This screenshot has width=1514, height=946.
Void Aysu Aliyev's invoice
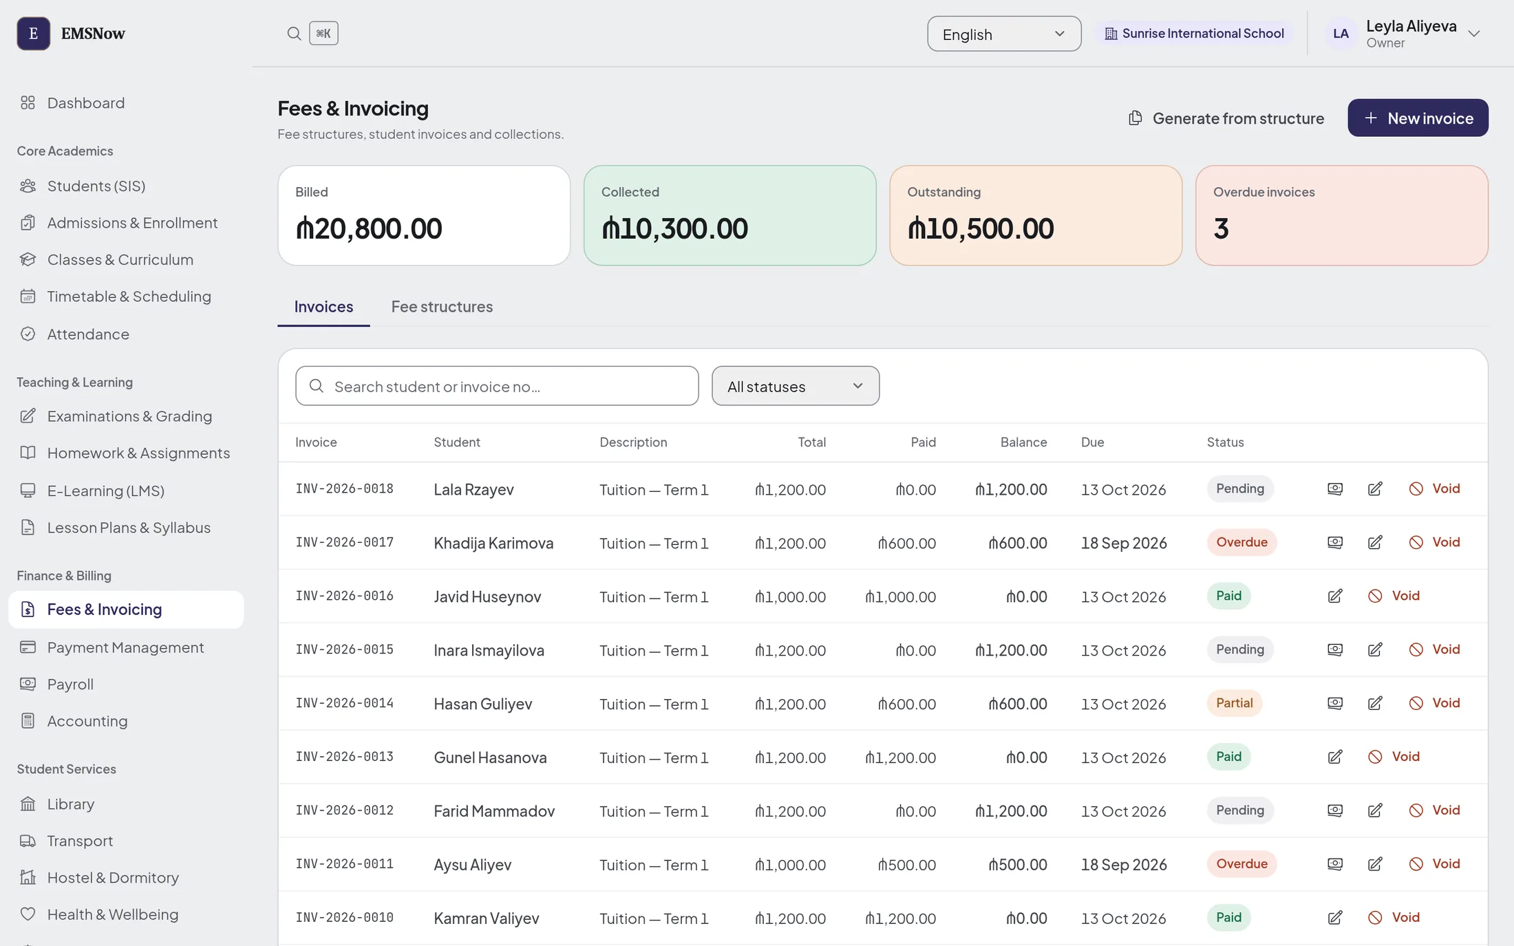(1435, 864)
